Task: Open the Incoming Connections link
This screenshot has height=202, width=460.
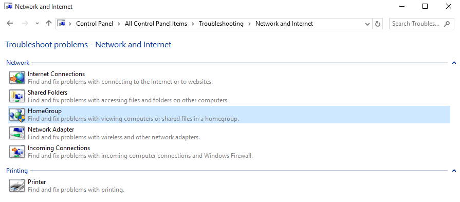Action: pyautogui.click(x=59, y=148)
